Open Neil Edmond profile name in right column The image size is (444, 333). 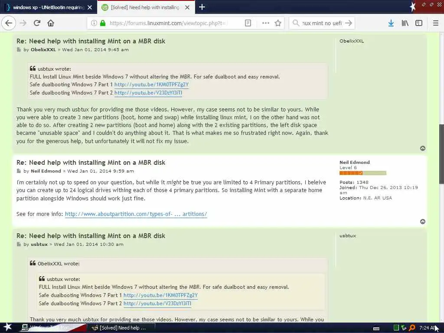point(355,162)
